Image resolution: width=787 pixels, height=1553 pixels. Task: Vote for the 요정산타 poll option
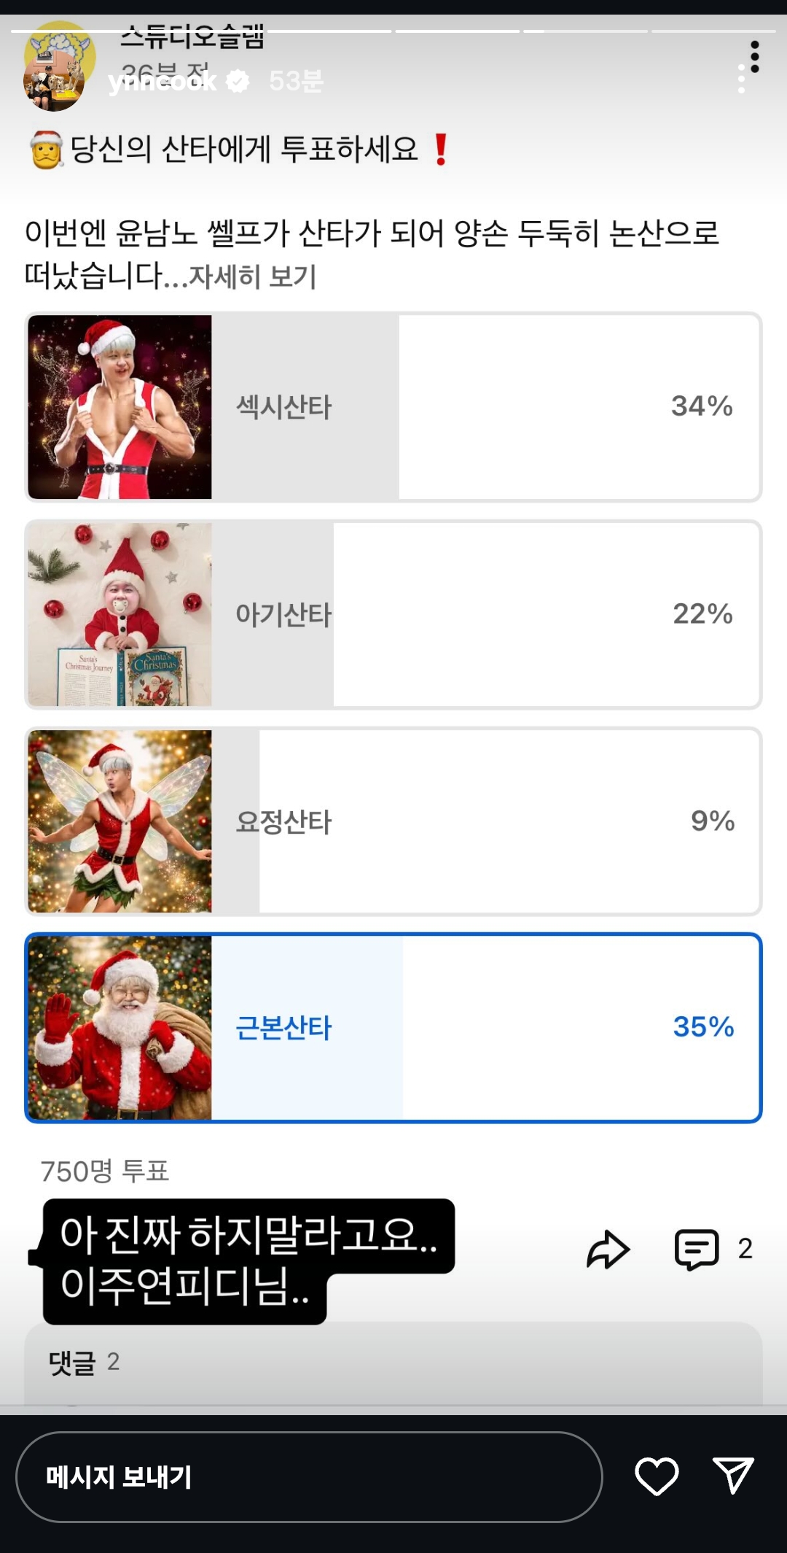point(393,821)
